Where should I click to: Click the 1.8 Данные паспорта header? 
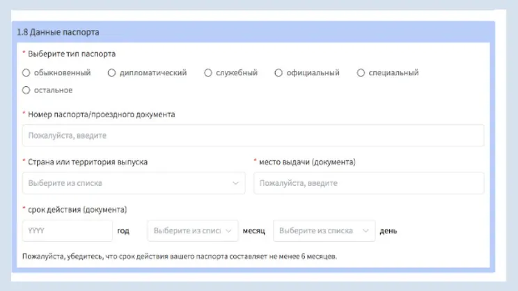tap(58, 33)
